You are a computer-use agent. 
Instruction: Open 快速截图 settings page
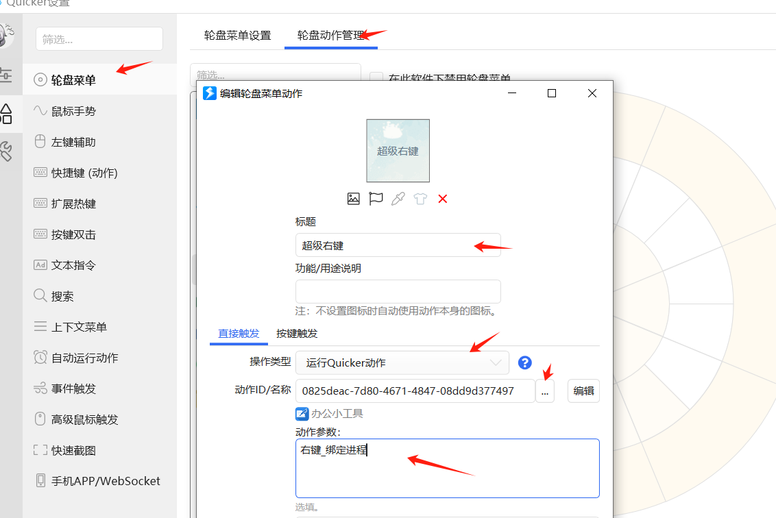click(x=99, y=450)
